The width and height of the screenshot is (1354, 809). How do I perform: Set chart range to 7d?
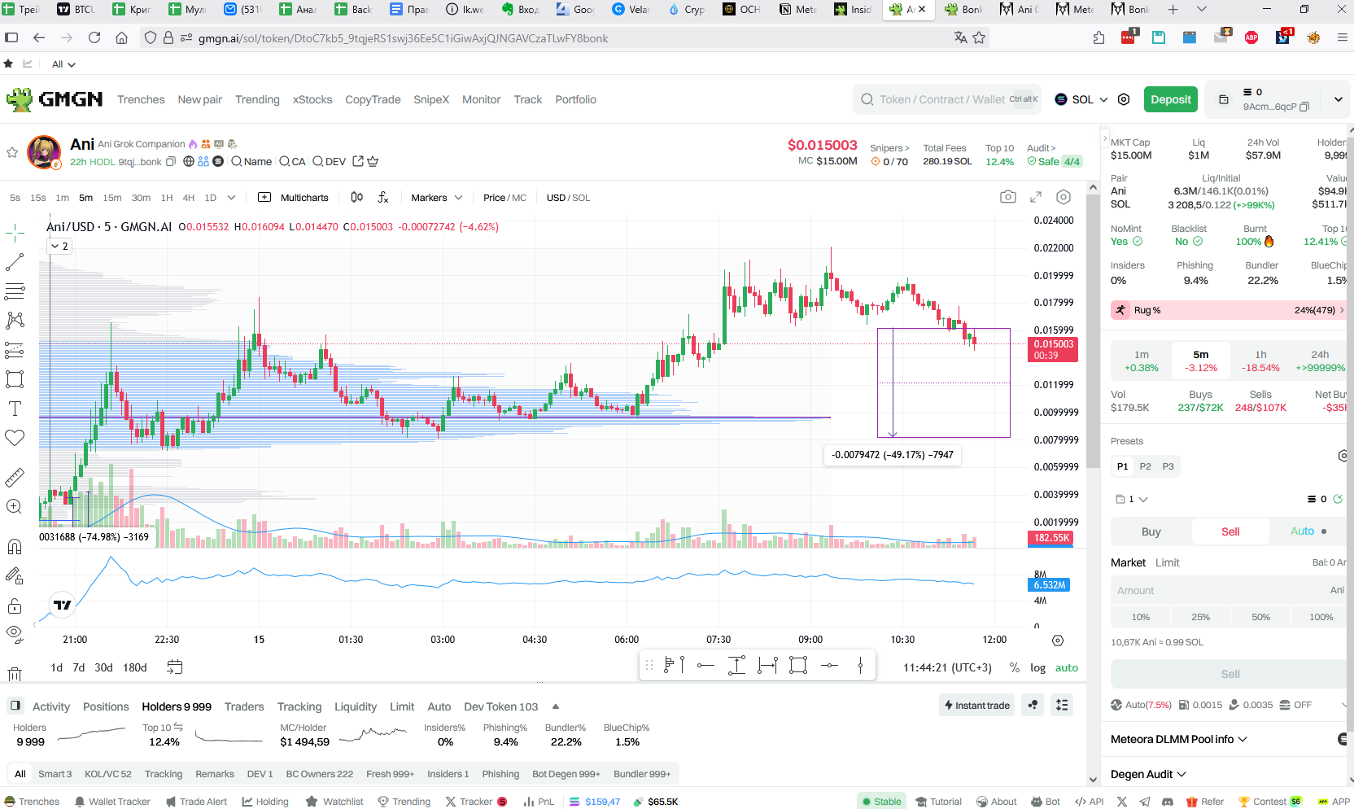point(78,667)
